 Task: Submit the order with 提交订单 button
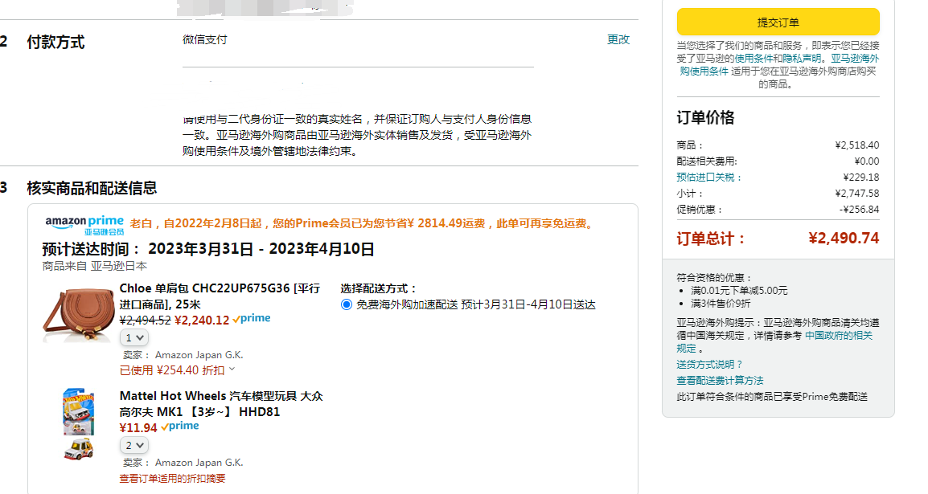click(x=778, y=22)
